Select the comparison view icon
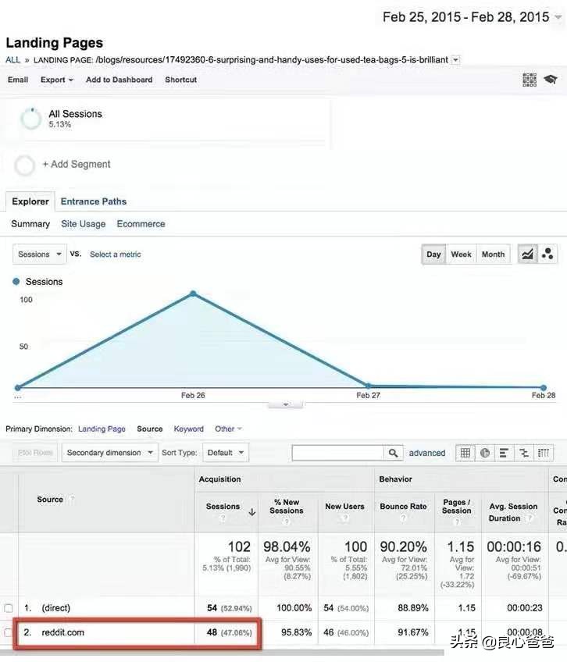567x662 pixels. click(524, 453)
